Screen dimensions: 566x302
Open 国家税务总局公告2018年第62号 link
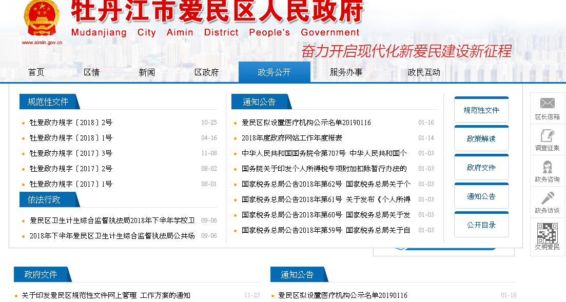[292, 184]
